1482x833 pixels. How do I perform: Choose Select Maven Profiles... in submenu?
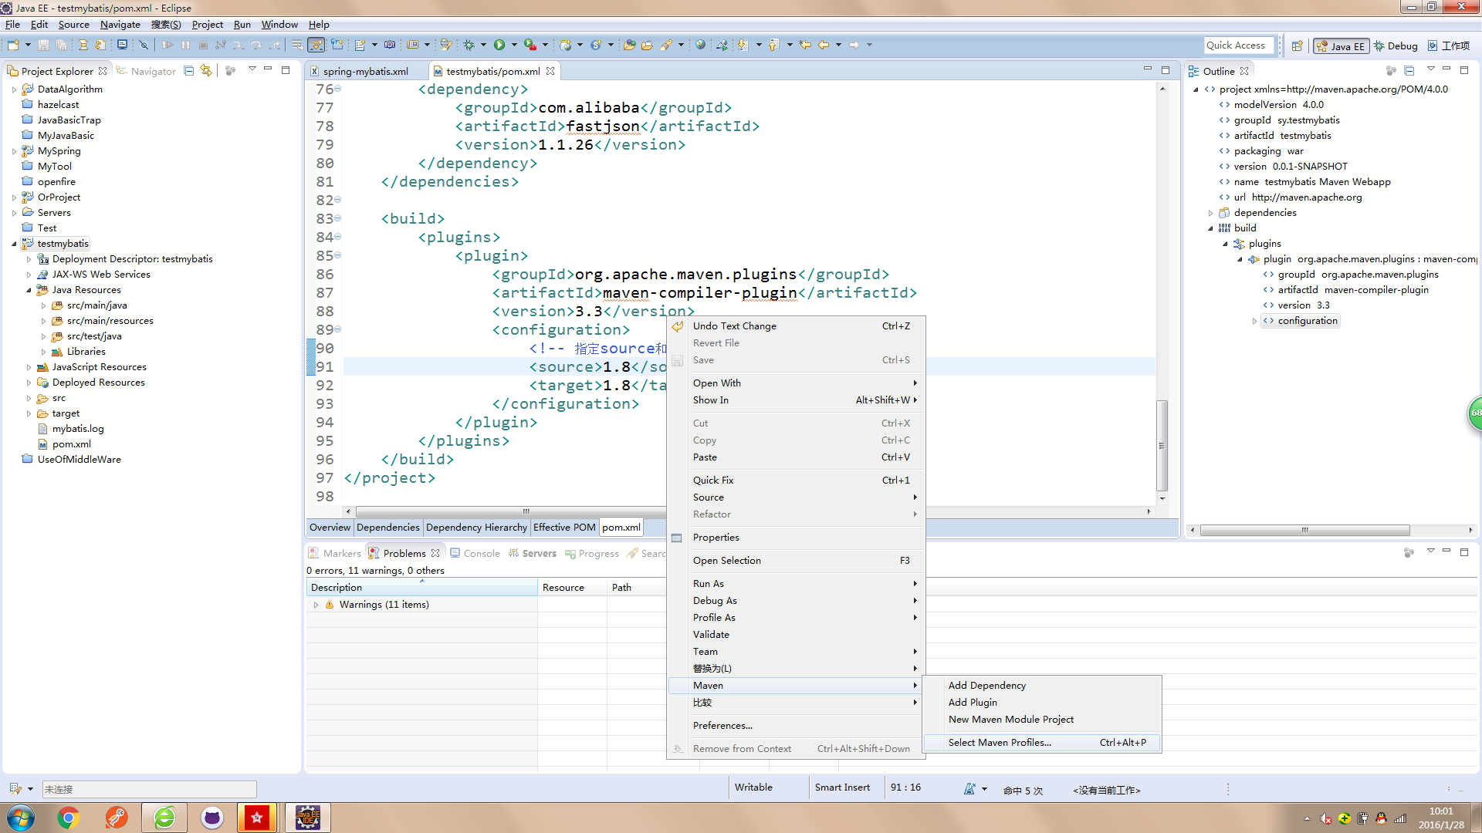click(1000, 742)
